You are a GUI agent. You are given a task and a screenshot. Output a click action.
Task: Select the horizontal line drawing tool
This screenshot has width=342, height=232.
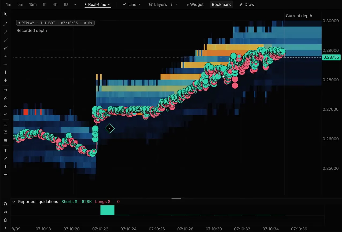coord(5,56)
